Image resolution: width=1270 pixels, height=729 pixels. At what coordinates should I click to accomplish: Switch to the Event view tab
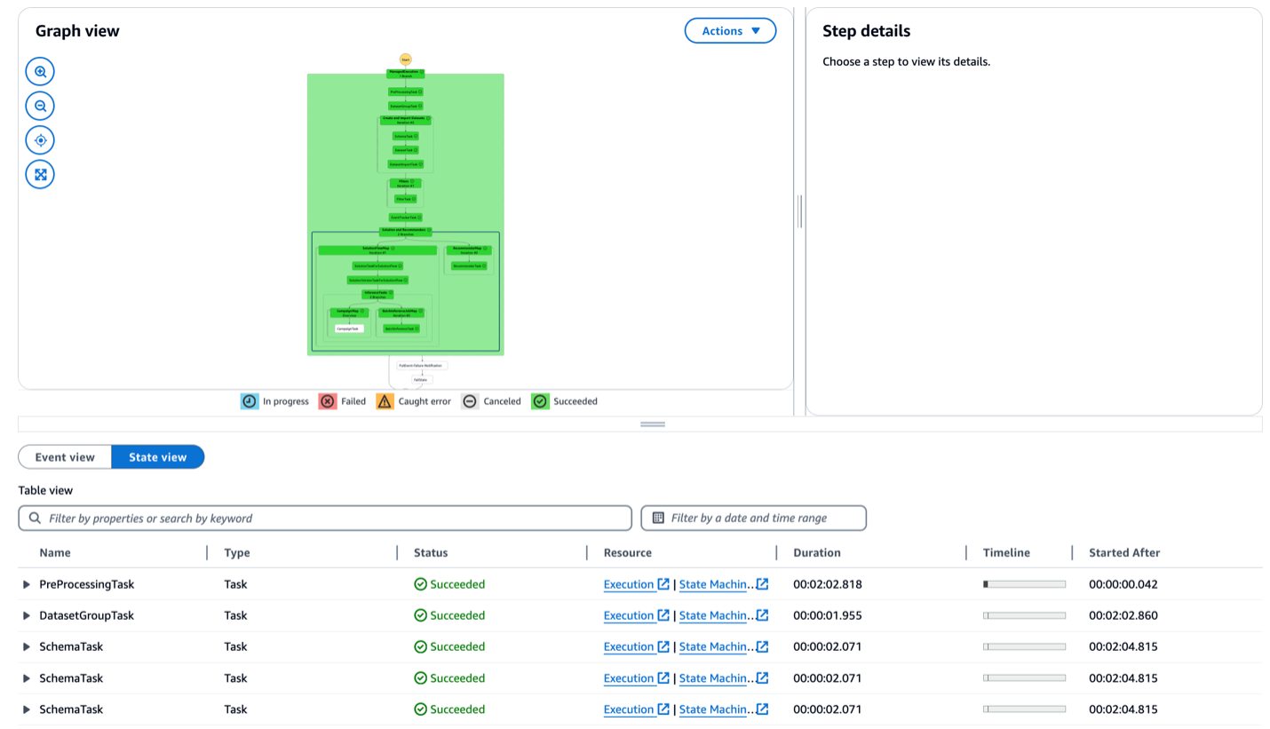65,456
